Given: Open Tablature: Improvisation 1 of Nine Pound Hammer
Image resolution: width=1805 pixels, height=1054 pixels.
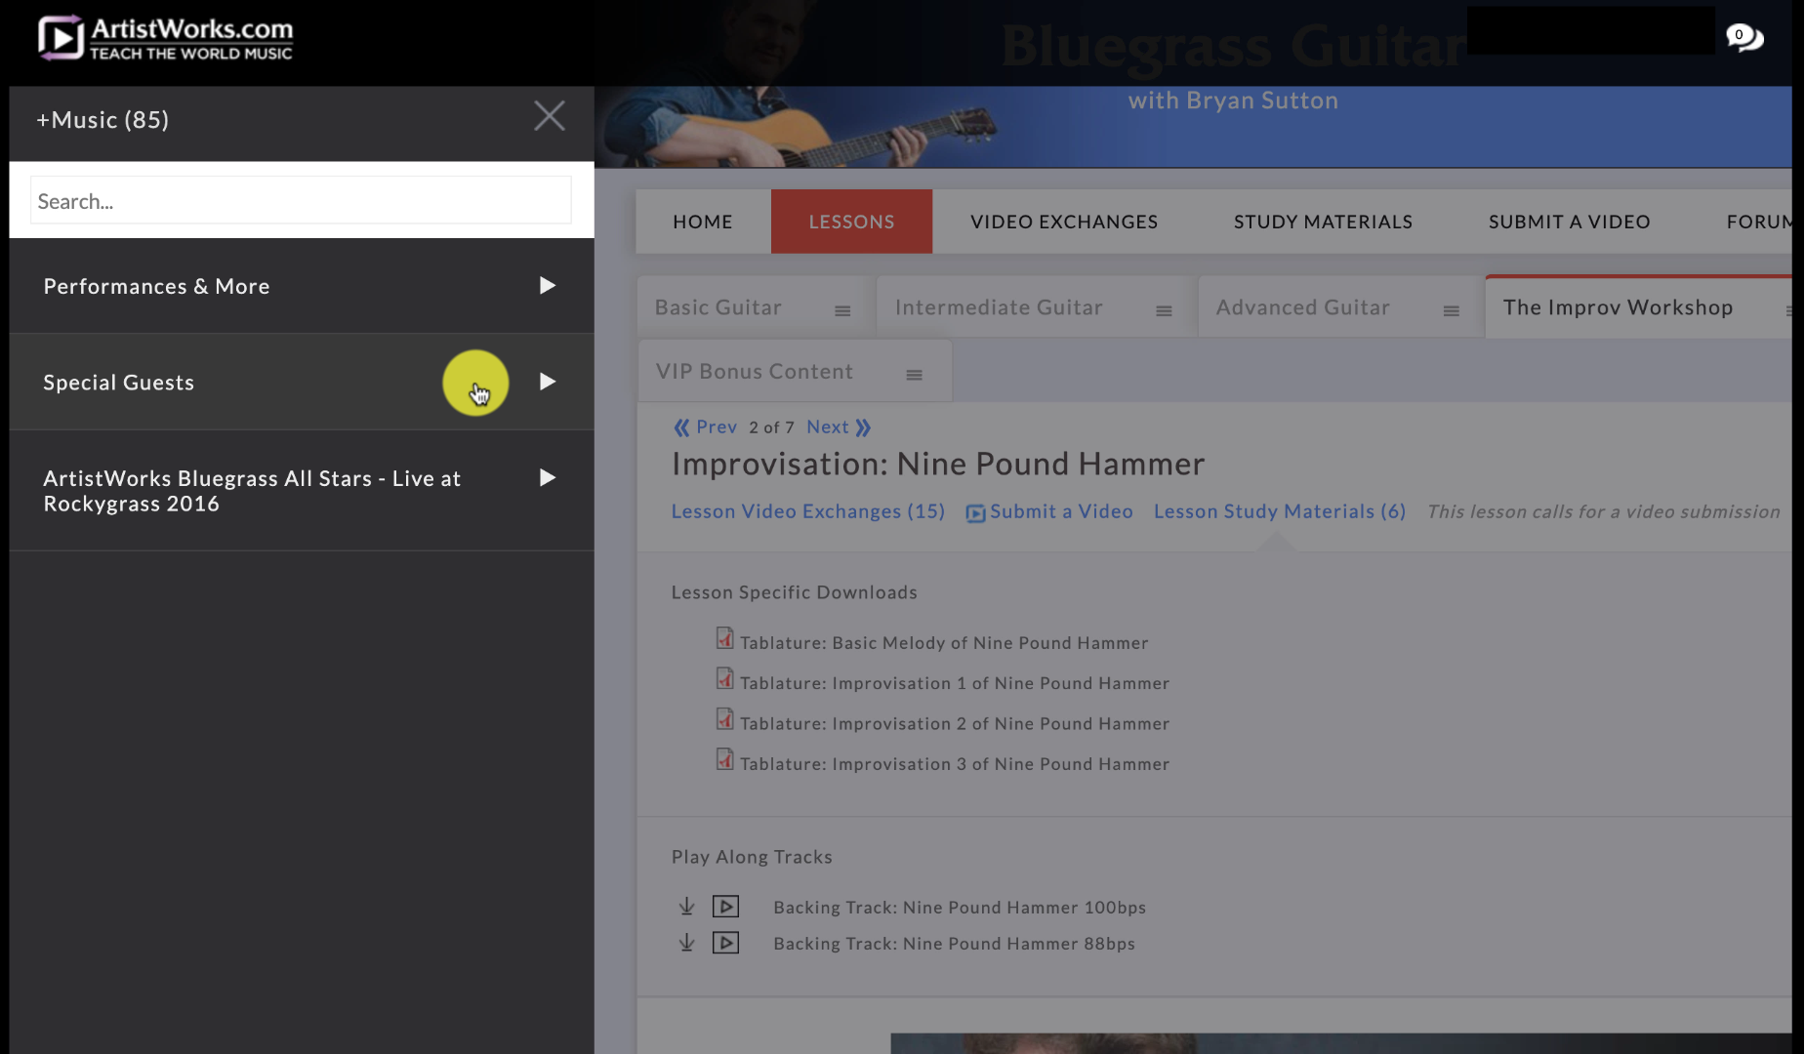Looking at the screenshot, I should 955,683.
